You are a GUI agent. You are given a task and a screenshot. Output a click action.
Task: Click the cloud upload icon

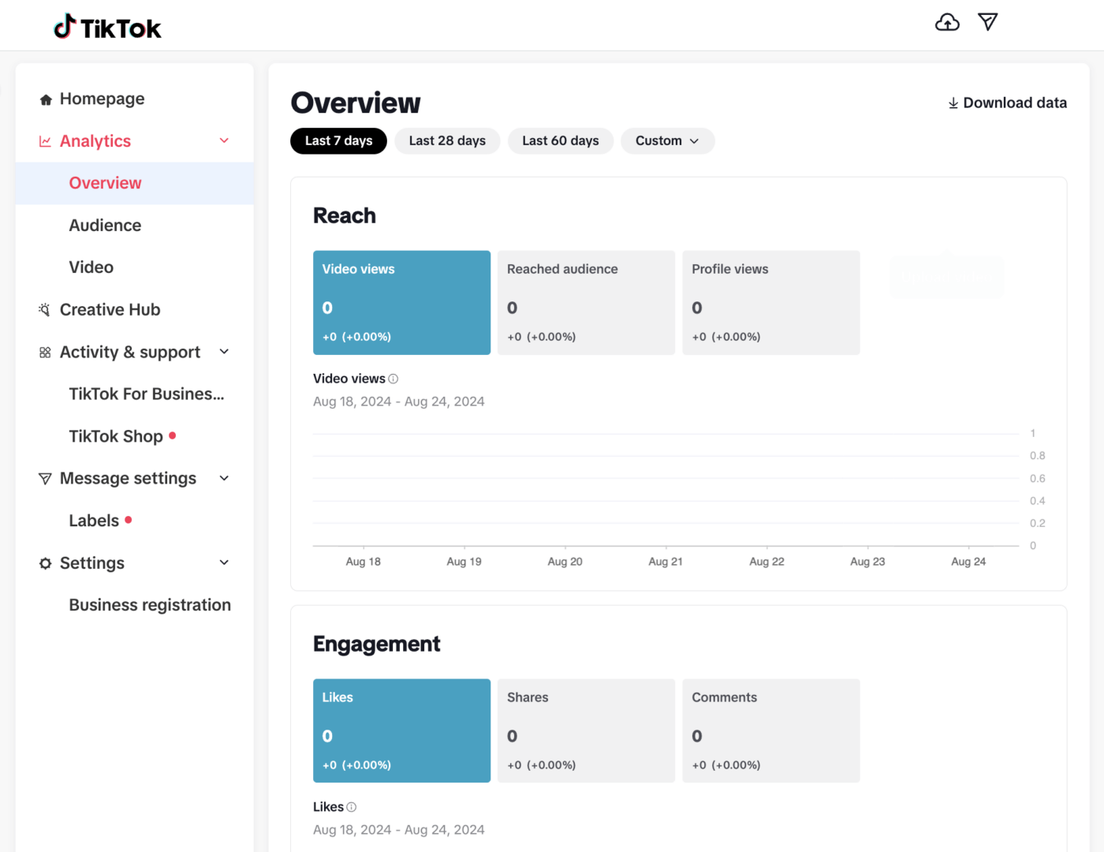click(947, 22)
